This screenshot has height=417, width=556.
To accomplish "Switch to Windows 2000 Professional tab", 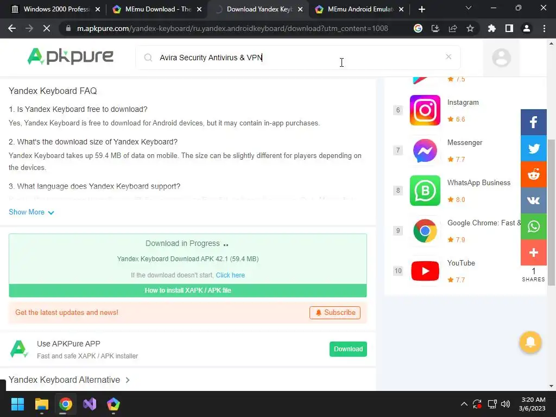I will (x=56, y=9).
